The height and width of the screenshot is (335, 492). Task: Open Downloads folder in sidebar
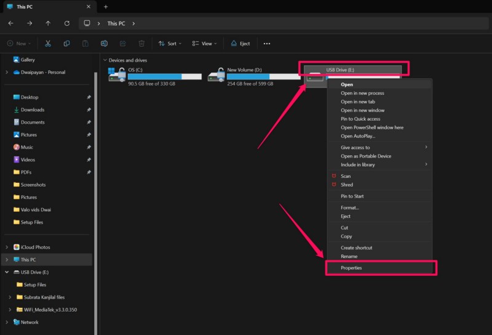point(33,110)
